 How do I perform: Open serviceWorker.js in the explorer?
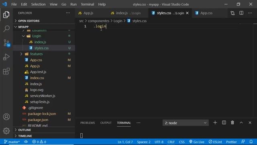pos(43,96)
